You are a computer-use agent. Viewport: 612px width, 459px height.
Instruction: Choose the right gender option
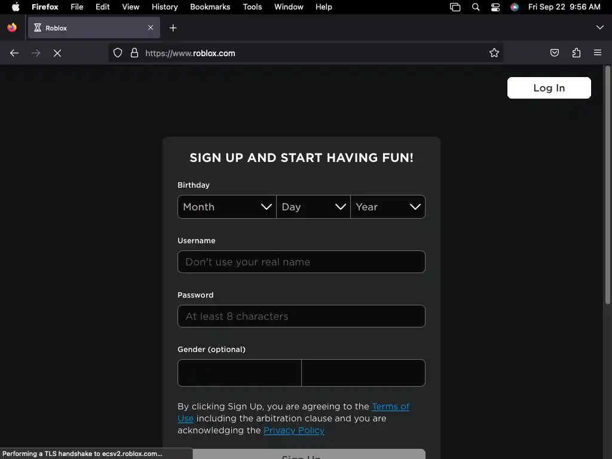coord(363,373)
